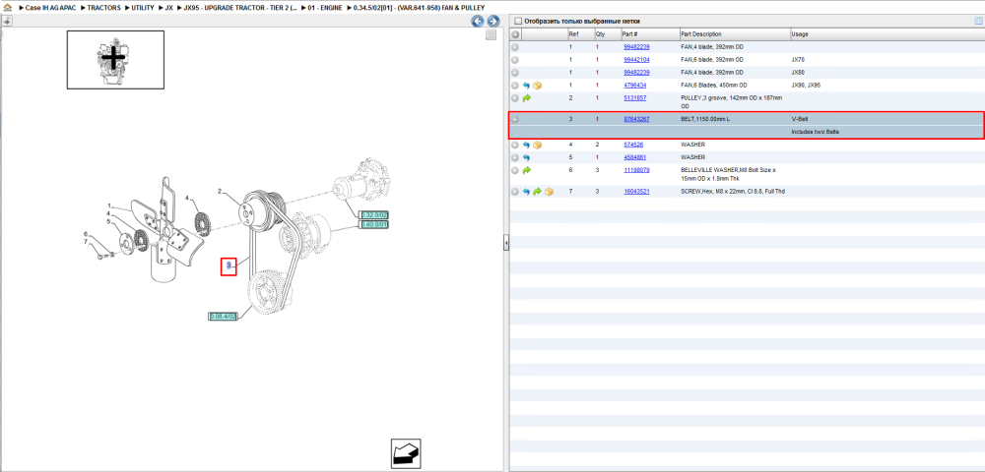Open part number link 4584861
Viewport: 985px width, 472px height.
click(634, 157)
